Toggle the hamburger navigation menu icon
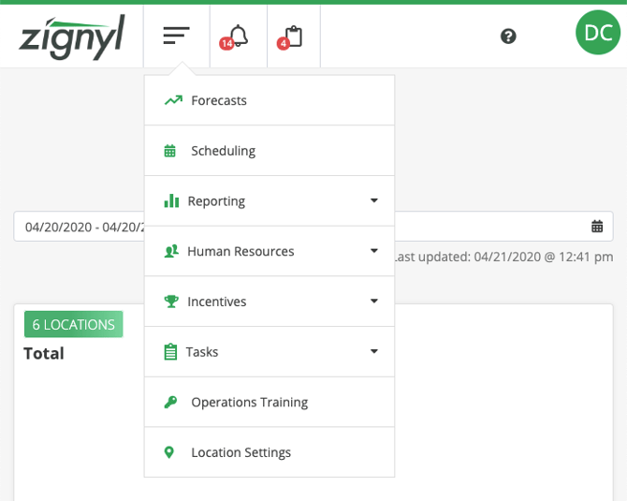 pos(176,36)
